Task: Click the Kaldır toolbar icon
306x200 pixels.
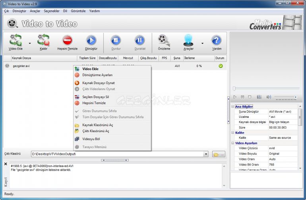Action: (x=43, y=40)
